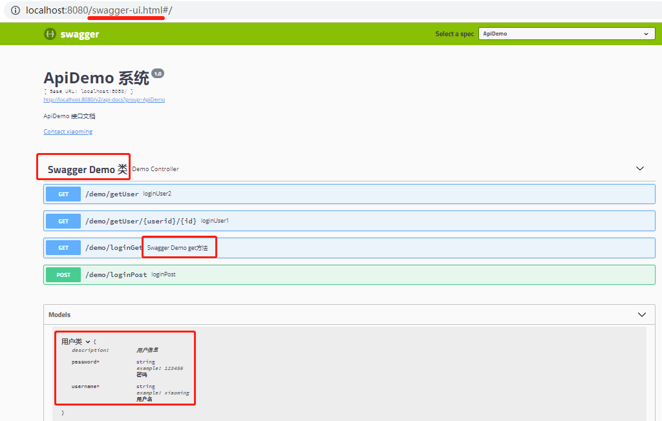Screen dimensions: 662x421
Task: Click the Swagger logo icon
Action: [x=50, y=34]
